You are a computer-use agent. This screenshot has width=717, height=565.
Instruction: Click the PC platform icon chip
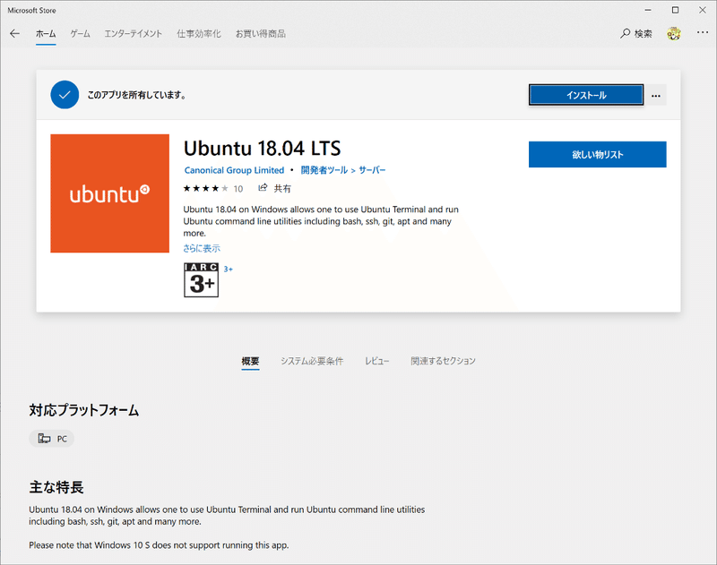pyautogui.click(x=52, y=439)
